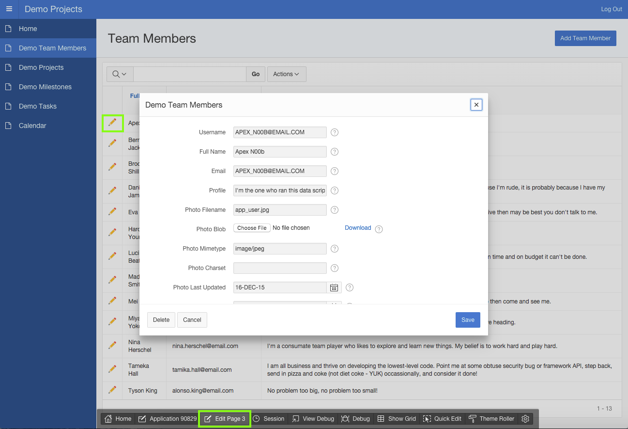The image size is (628, 429).
Task: Click the help icon beside Email
Action: pyautogui.click(x=334, y=171)
